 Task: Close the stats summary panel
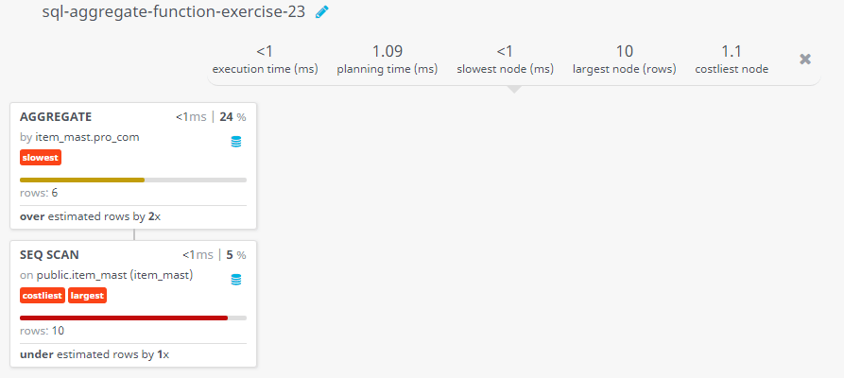point(805,60)
